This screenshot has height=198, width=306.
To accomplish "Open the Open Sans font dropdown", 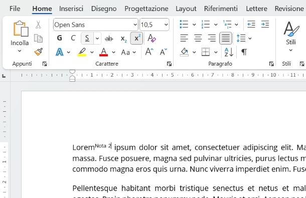I will point(135,25).
